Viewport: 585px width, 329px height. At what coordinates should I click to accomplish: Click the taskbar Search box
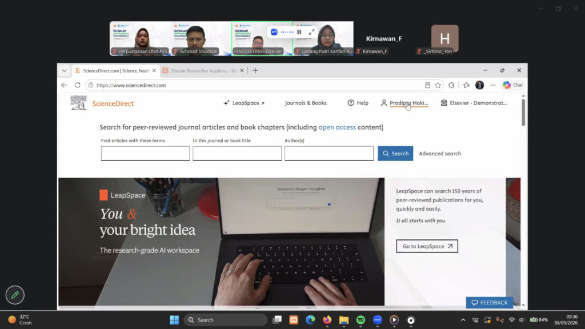225,320
